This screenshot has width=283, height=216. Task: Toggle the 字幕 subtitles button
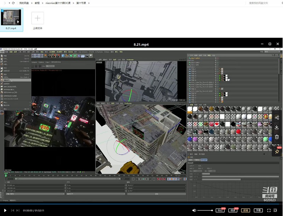(x=258, y=210)
